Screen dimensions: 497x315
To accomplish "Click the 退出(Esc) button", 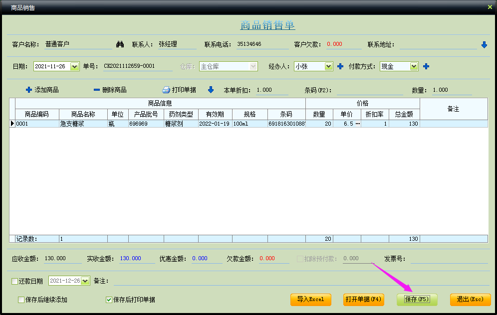I will (471, 300).
